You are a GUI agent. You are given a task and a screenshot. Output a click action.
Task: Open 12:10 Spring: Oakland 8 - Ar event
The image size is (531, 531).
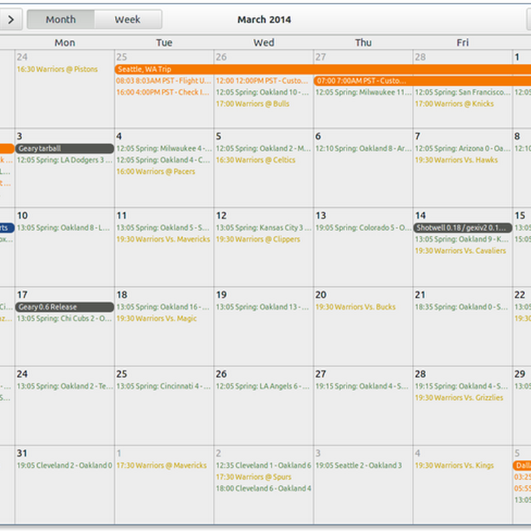click(x=363, y=148)
